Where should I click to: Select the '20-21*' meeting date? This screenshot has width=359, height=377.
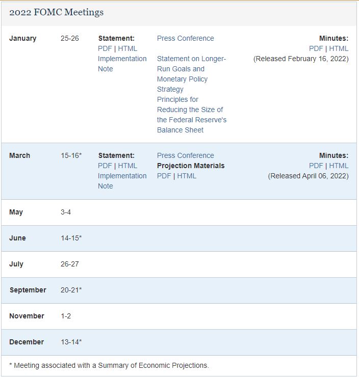pos(71,290)
